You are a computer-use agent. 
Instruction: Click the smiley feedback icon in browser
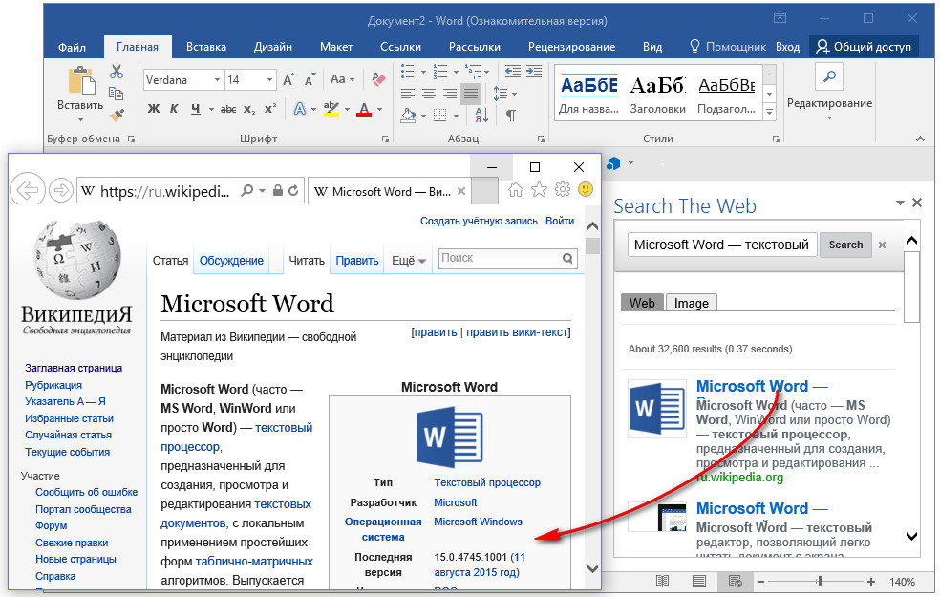pyautogui.click(x=586, y=189)
